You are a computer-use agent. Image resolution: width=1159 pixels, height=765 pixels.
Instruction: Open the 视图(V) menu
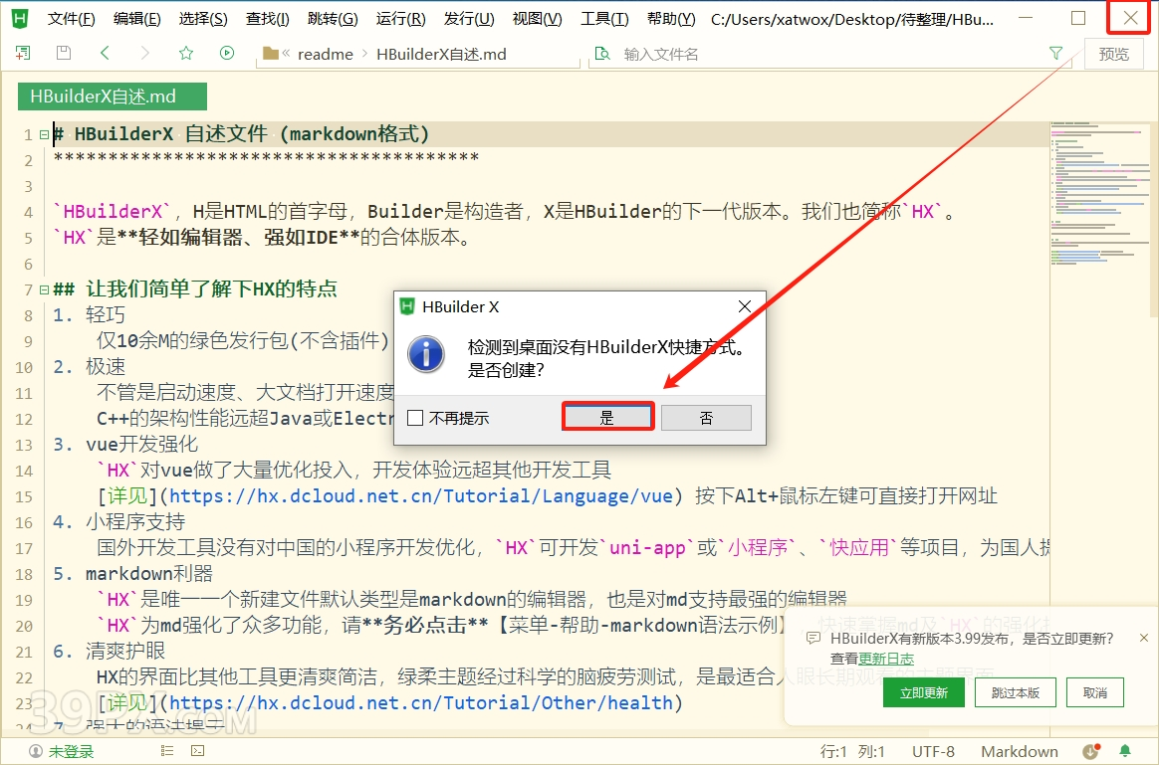[537, 19]
